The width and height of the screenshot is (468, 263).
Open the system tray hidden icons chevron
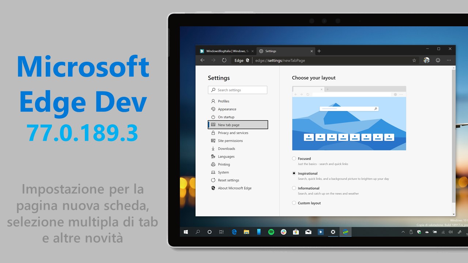coord(403,232)
